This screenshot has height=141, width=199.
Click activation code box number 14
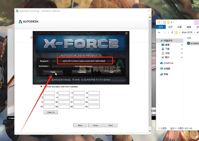point(64,107)
